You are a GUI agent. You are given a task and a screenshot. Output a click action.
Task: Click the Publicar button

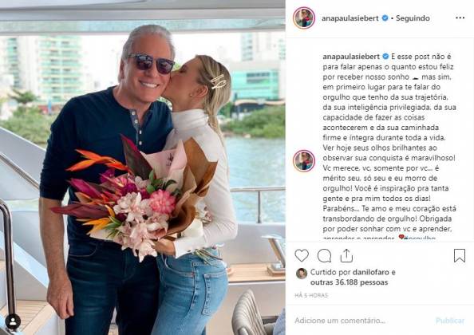click(450, 321)
